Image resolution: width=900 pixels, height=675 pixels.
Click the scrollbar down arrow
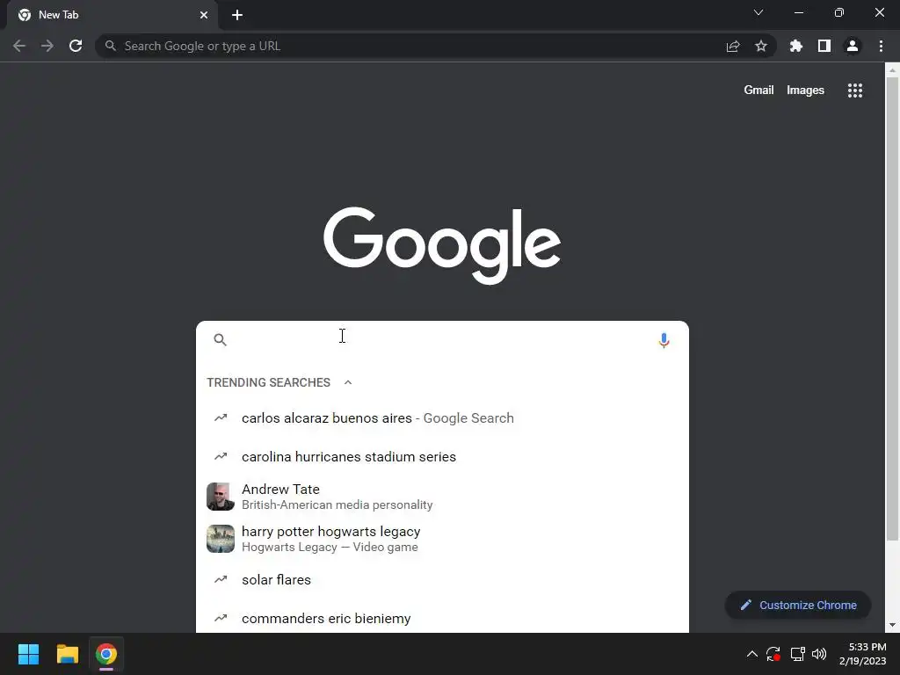tap(892, 625)
